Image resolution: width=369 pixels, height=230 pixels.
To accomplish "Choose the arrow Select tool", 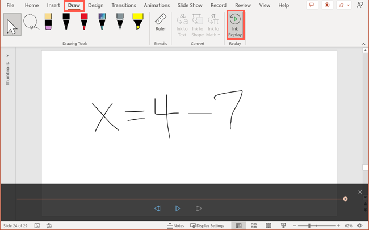I will 12,24.
